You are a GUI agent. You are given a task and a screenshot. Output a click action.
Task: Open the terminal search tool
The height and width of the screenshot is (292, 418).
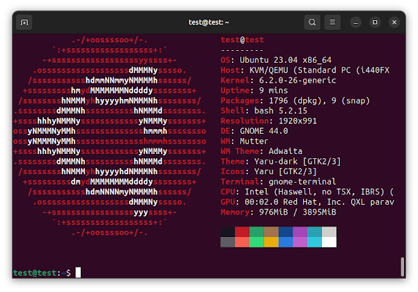point(312,22)
